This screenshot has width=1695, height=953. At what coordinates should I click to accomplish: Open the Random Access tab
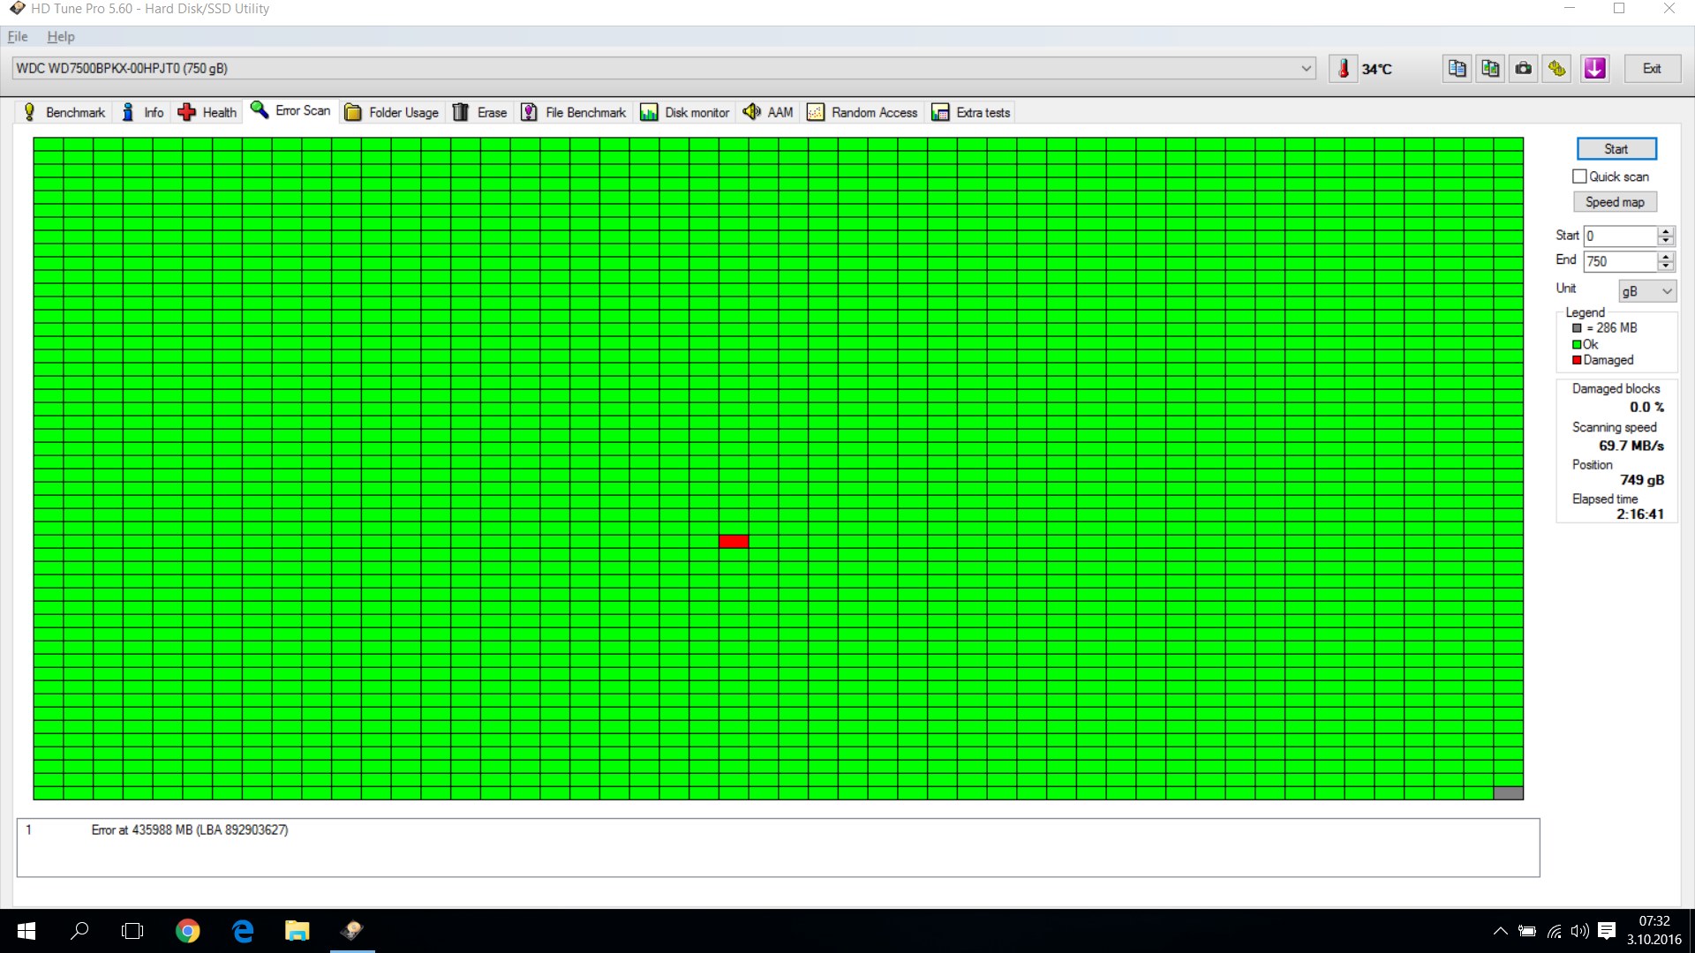pyautogui.click(x=863, y=112)
